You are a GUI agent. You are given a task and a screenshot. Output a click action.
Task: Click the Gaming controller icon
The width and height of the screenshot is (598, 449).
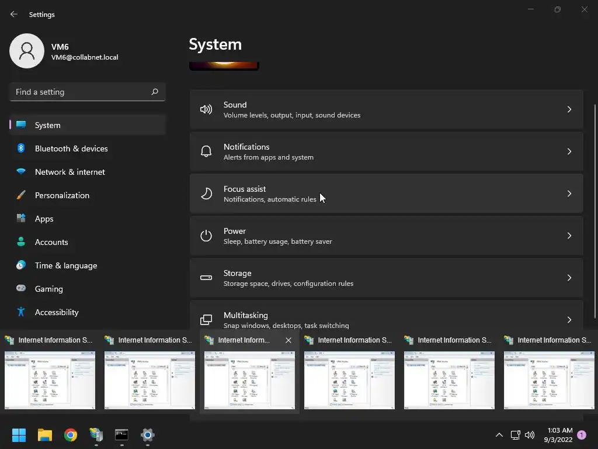point(21,288)
